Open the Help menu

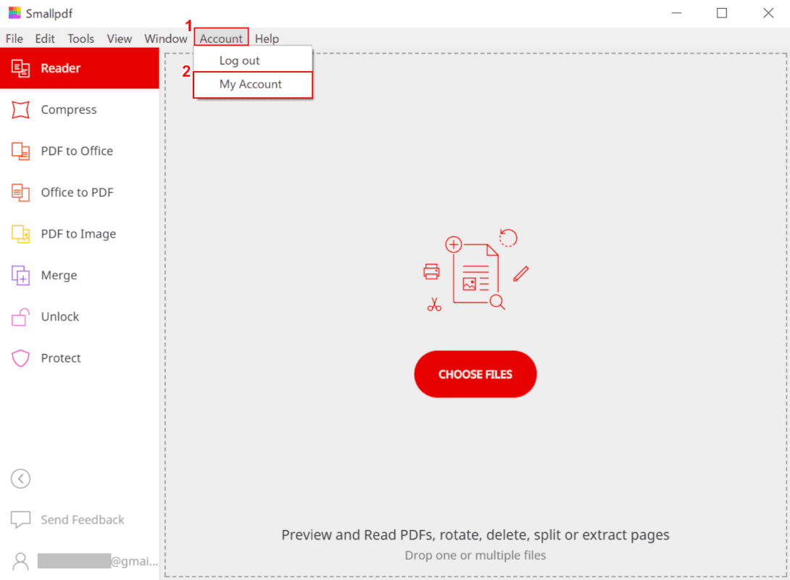267,39
